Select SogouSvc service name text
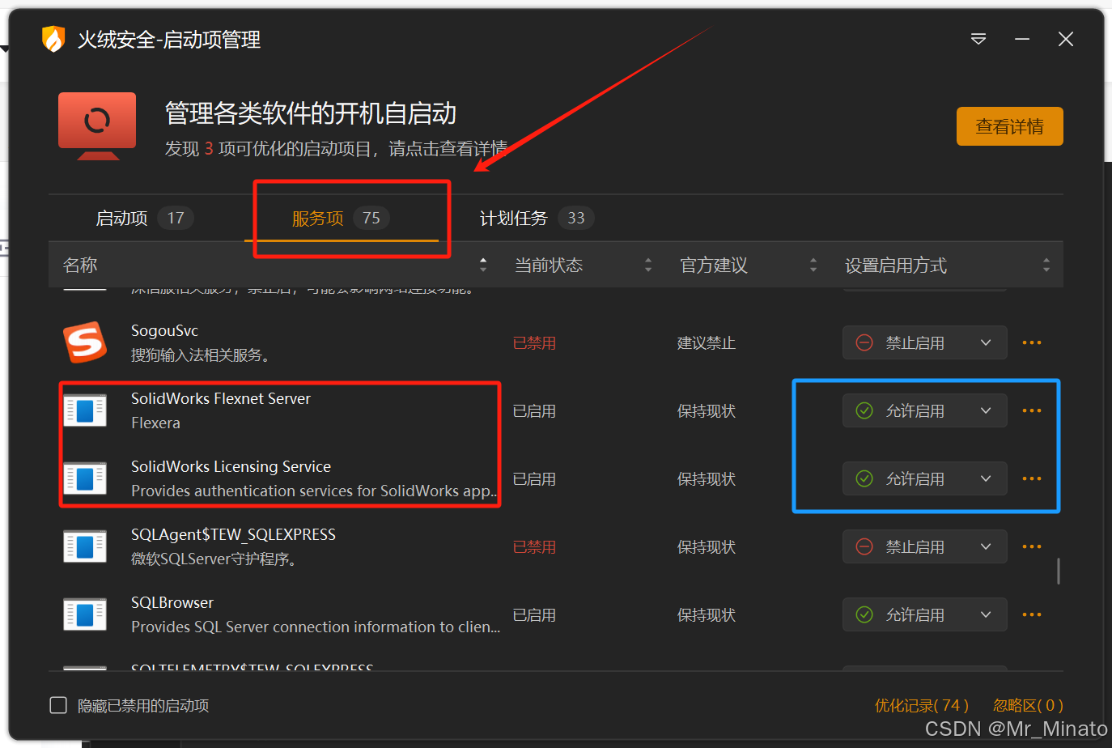1112x748 pixels. pos(164,330)
